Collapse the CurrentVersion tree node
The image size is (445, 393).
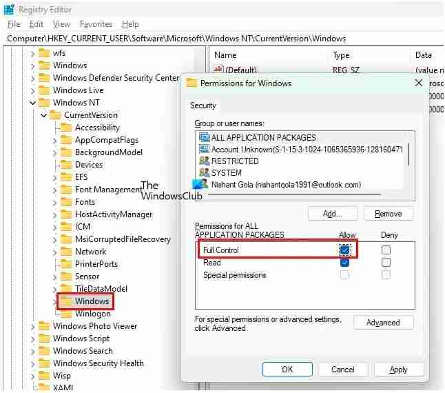tap(43, 115)
